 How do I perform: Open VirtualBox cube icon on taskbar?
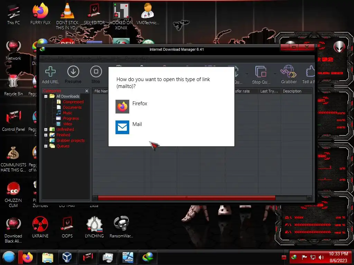click(67, 257)
